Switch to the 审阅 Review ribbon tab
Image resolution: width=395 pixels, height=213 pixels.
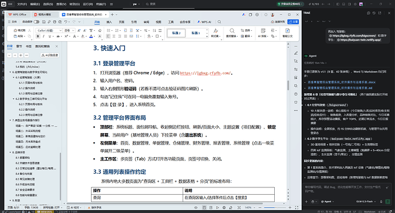tap(147, 22)
